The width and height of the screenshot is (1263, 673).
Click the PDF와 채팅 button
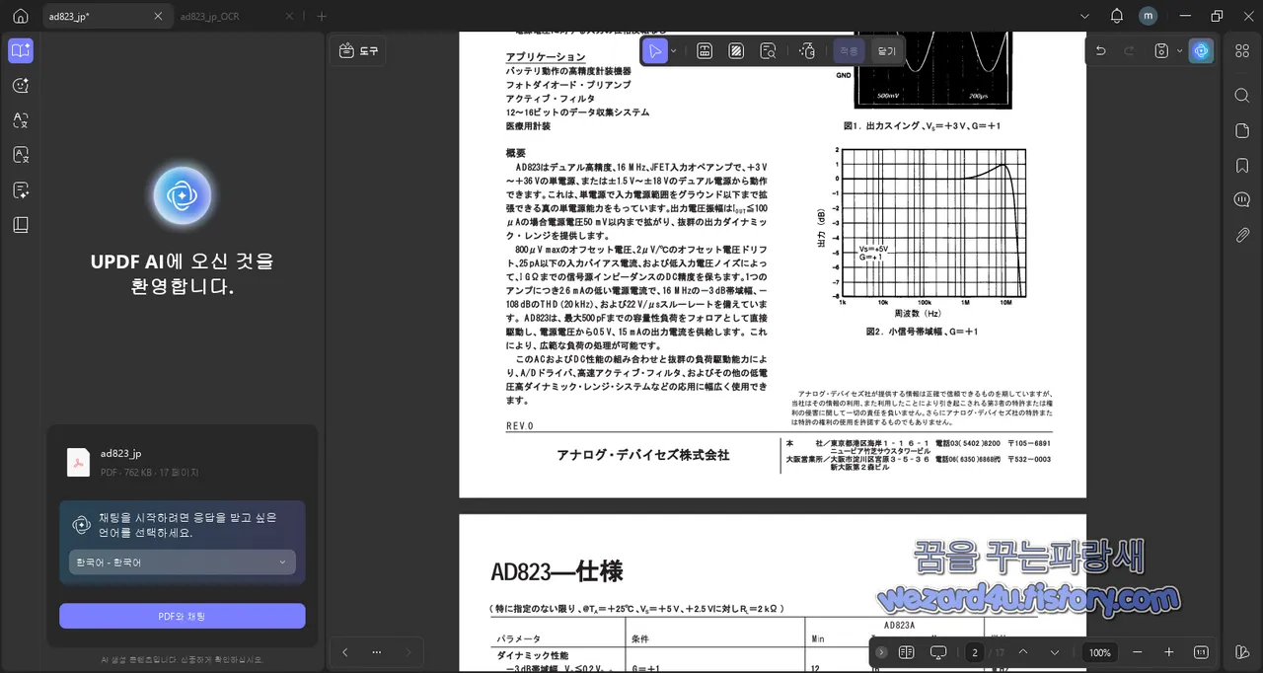tap(182, 616)
